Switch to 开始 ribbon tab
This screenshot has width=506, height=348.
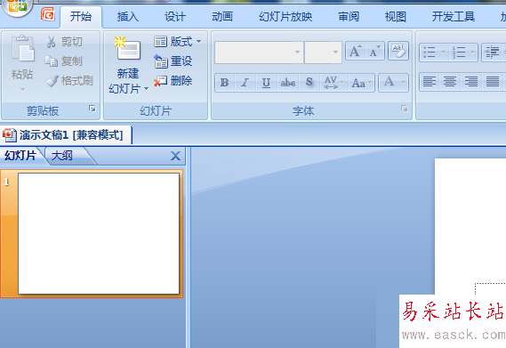pos(81,17)
